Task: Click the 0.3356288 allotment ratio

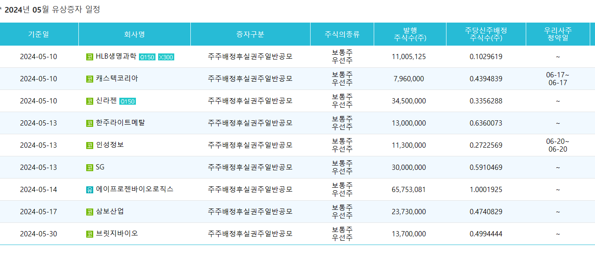Action: [x=486, y=101]
